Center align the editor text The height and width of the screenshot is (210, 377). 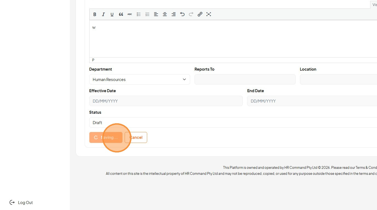click(x=165, y=14)
